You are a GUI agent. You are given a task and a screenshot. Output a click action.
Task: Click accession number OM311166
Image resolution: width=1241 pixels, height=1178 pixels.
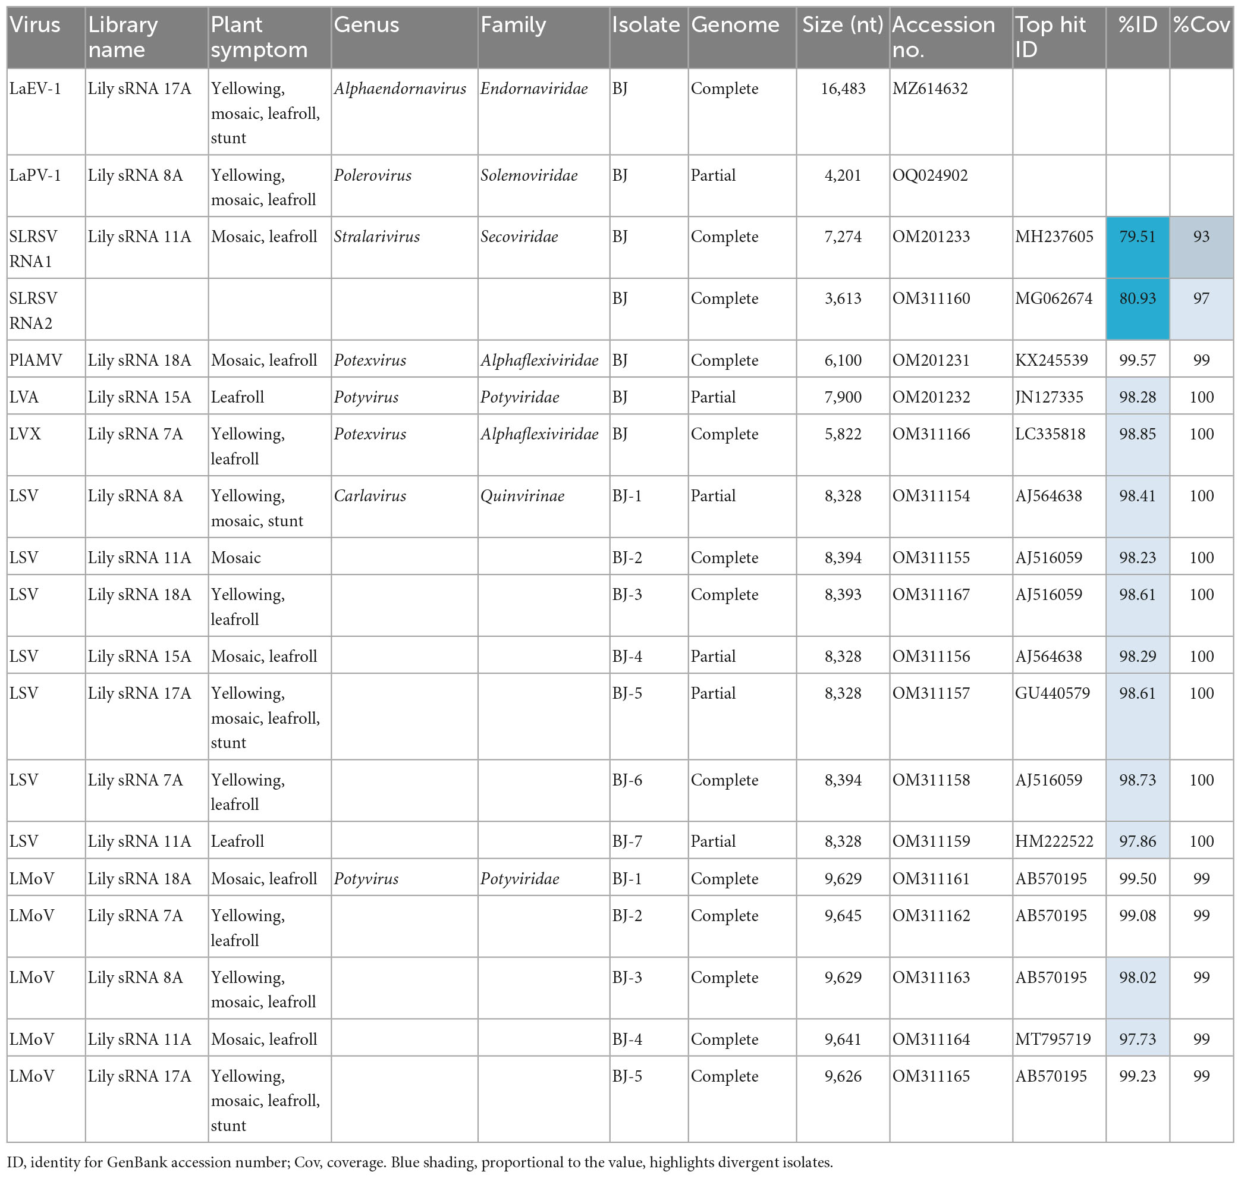click(x=931, y=434)
